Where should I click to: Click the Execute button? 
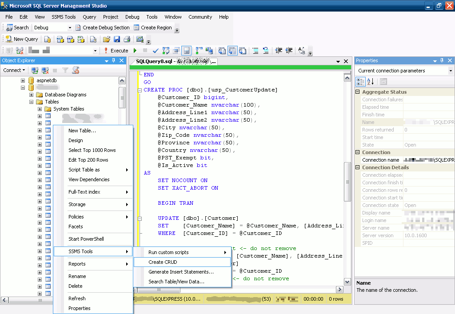pos(116,51)
